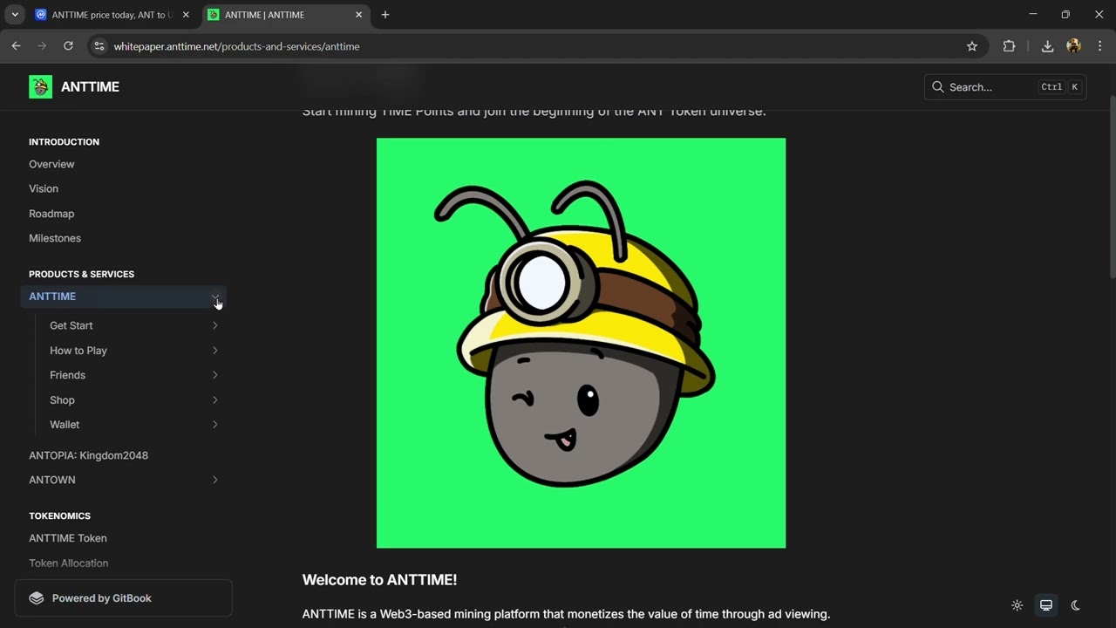Click the ant miner mascot image
The width and height of the screenshot is (1116, 628).
[581, 343]
